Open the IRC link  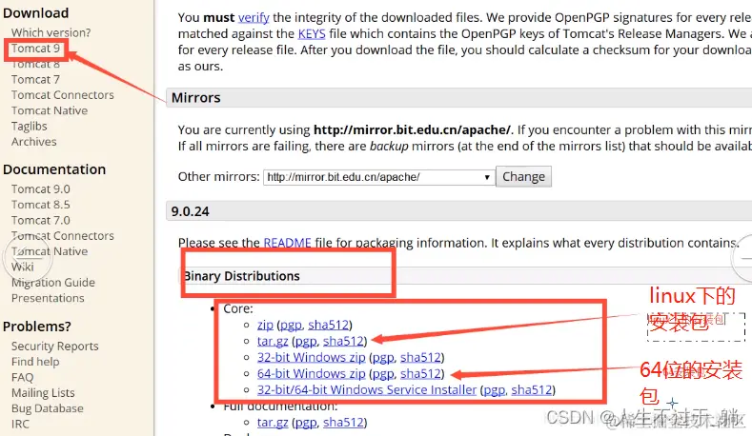[x=20, y=424]
